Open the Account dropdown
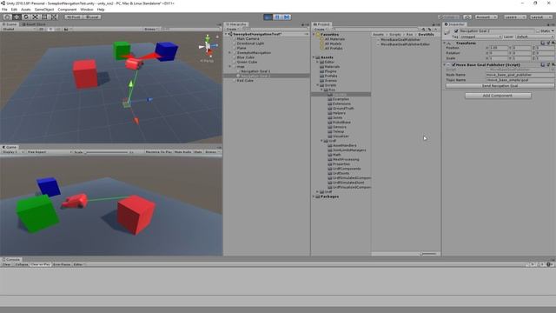This screenshot has width=556, height=313. tap(486, 17)
